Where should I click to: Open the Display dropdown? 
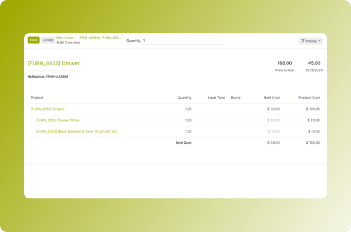(x=310, y=41)
